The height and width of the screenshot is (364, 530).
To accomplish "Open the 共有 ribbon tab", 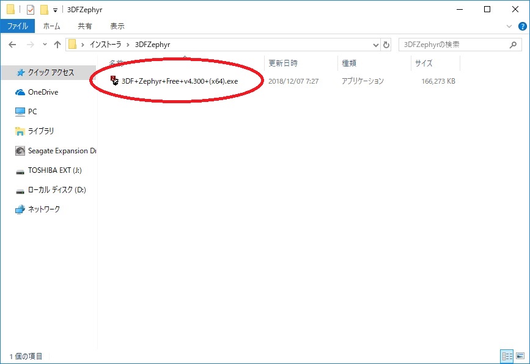I will (x=84, y=26).
